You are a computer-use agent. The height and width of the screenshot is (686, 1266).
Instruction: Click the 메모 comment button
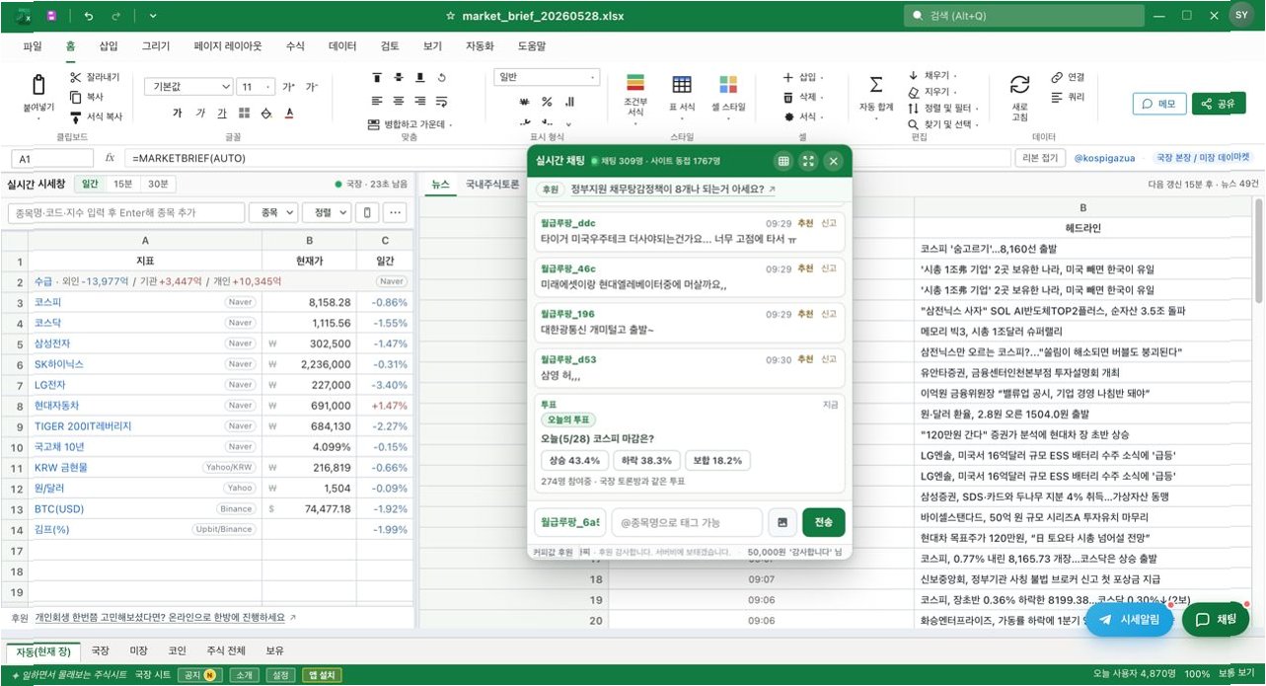1158,104
